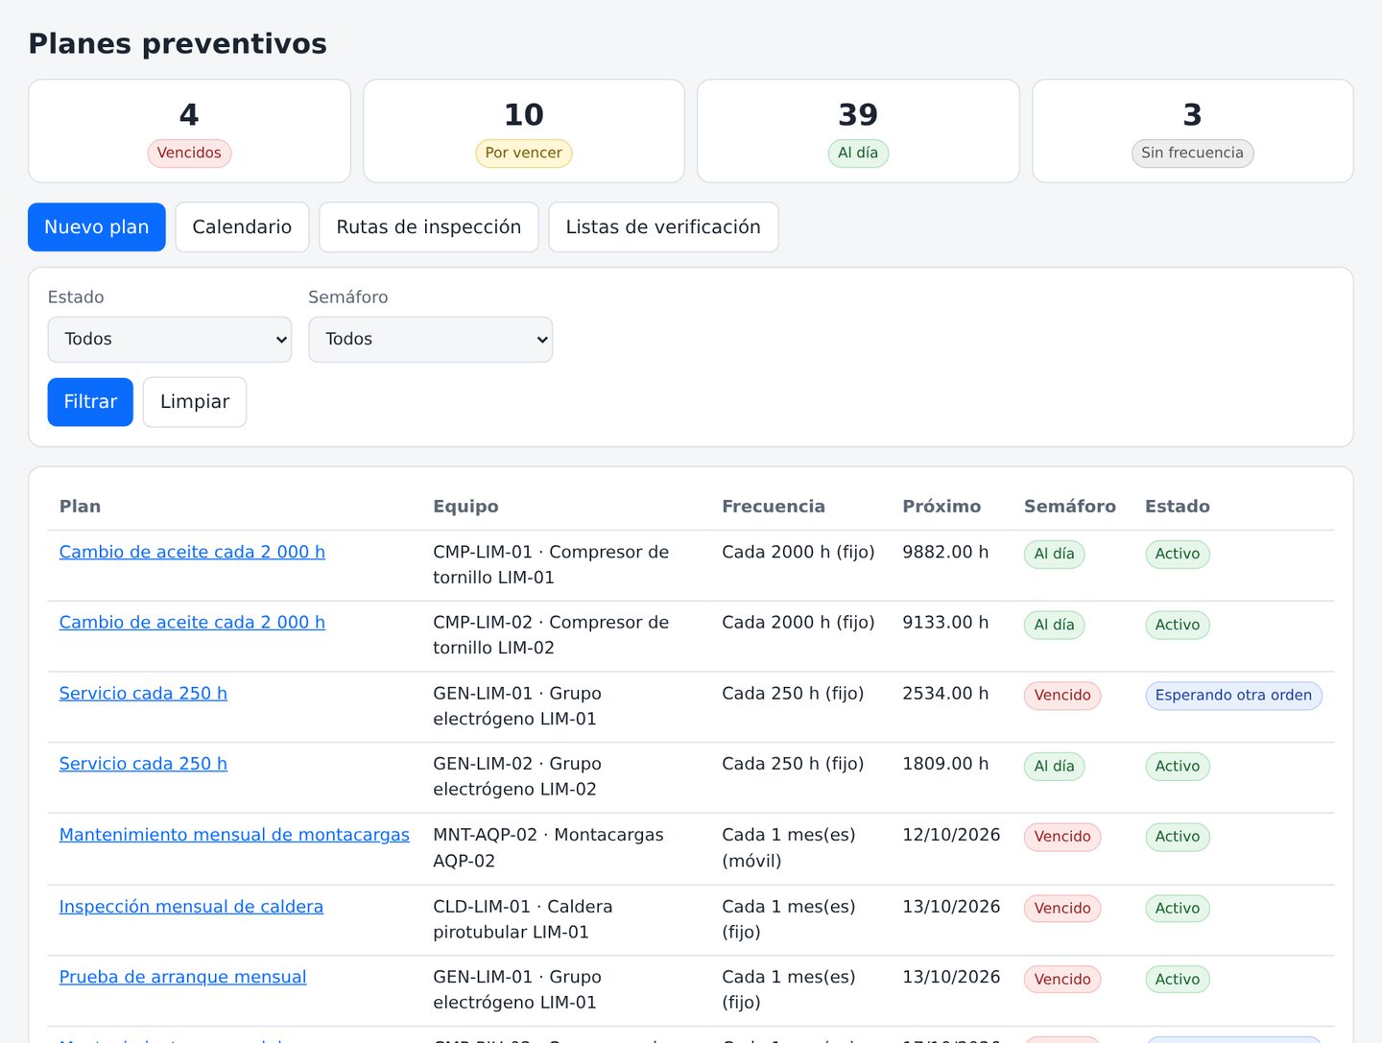Click the Equipo column header

(465, 507)
